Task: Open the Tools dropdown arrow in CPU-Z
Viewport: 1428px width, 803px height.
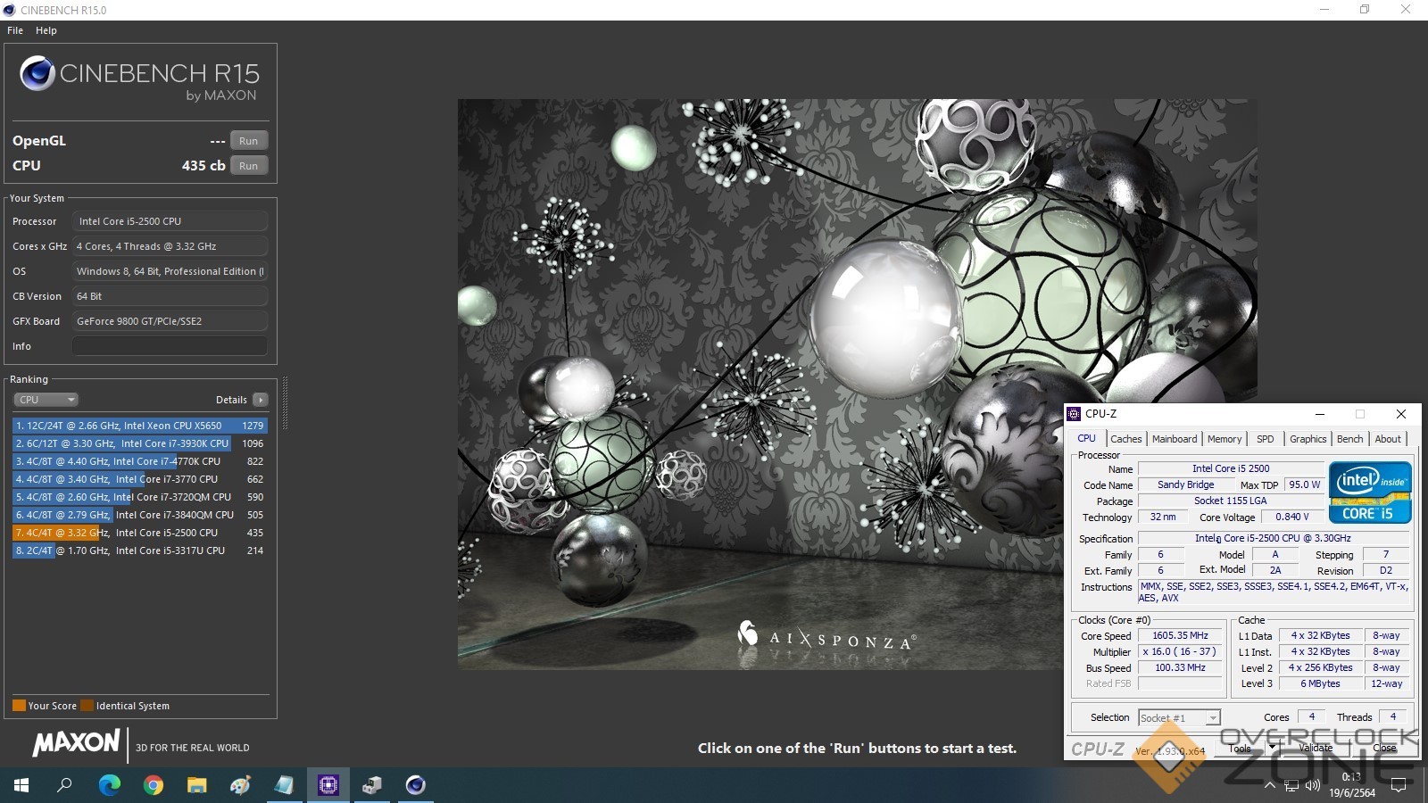Action: click(1272, 747)
